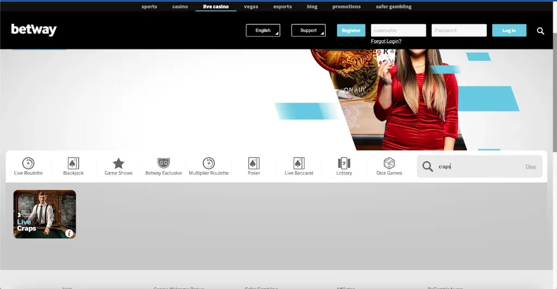The width and height of the screenshot is (557, 289).
Task: Click the Forgot Login? link
Action: 386,41
